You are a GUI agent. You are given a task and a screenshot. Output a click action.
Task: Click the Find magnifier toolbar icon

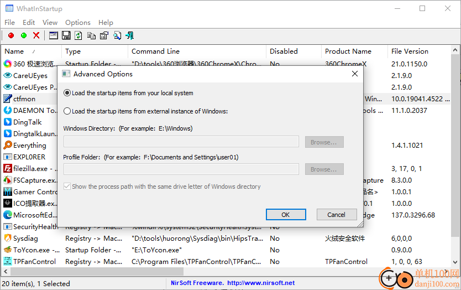click(x=117, y=35)
